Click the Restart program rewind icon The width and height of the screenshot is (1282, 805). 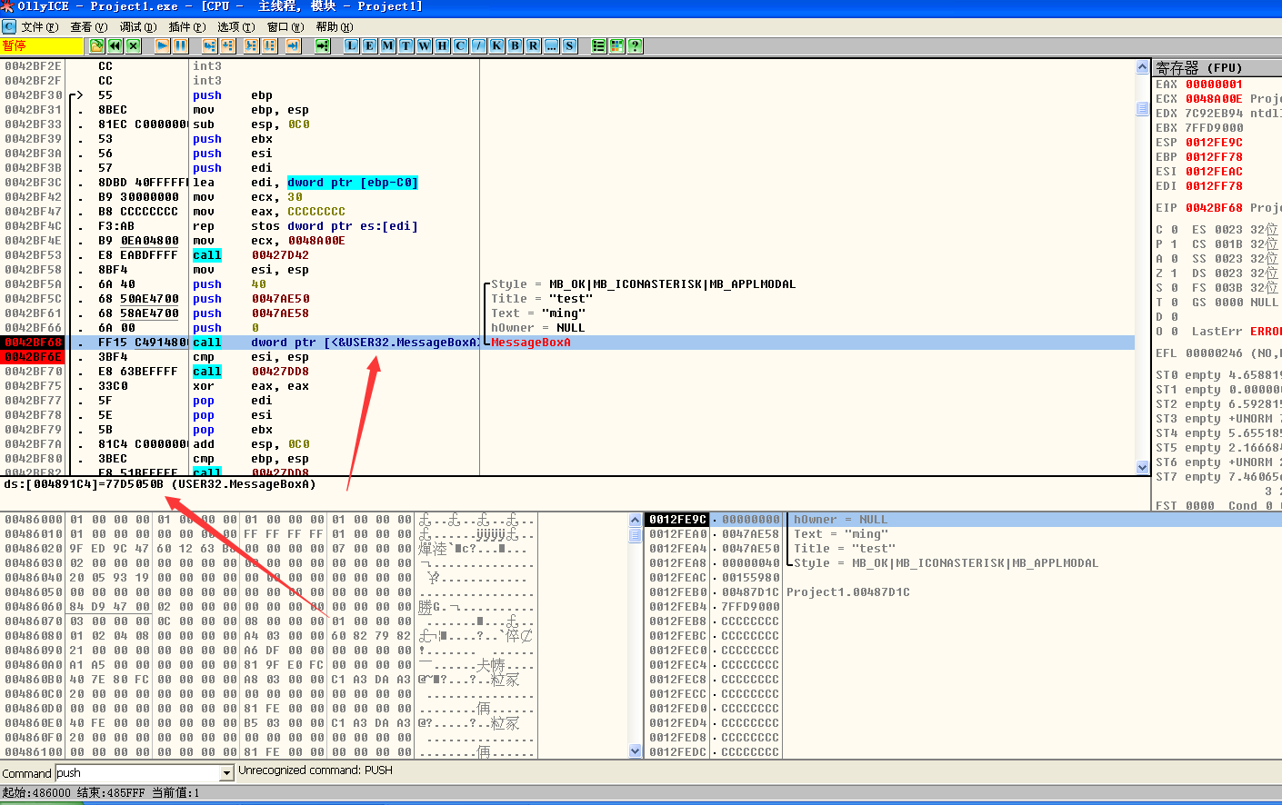click(115, 45)
